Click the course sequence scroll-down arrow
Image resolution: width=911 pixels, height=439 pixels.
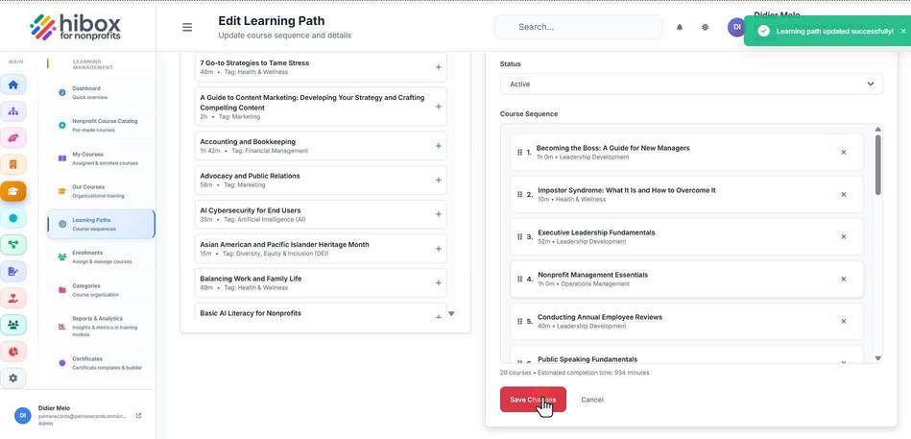coord(878,358)
